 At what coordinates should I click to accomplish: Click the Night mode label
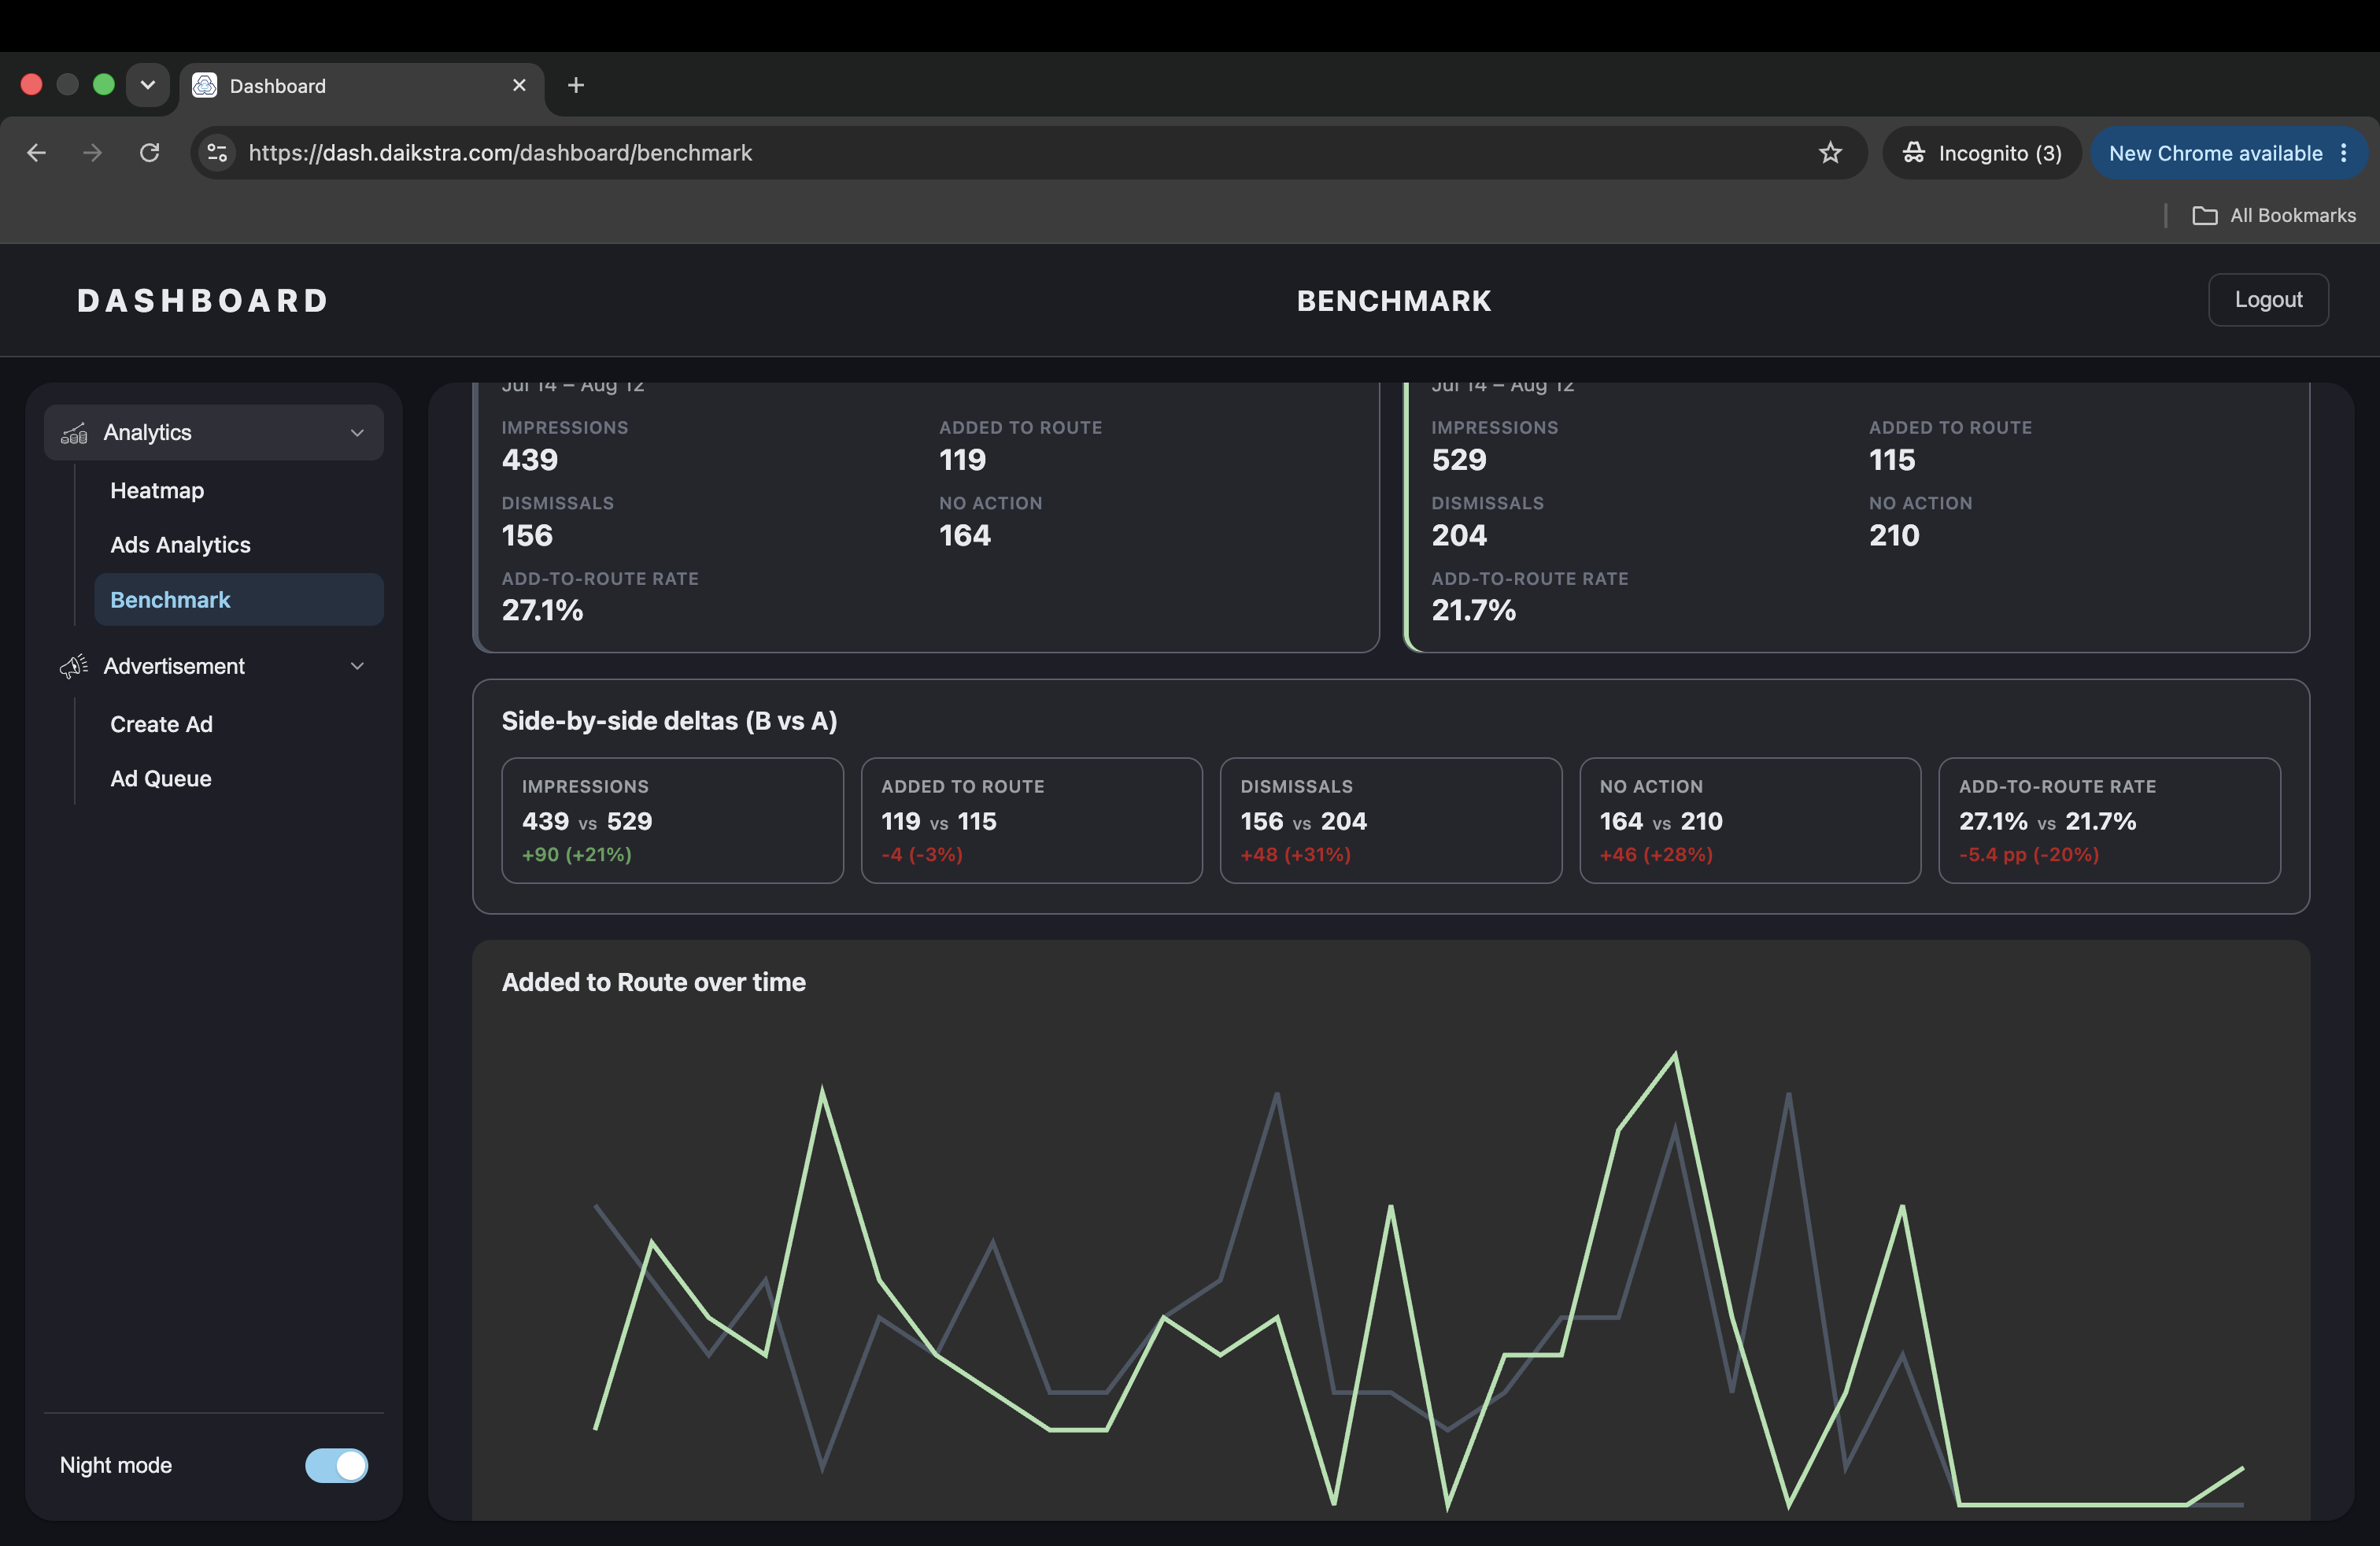(116, 1466)
